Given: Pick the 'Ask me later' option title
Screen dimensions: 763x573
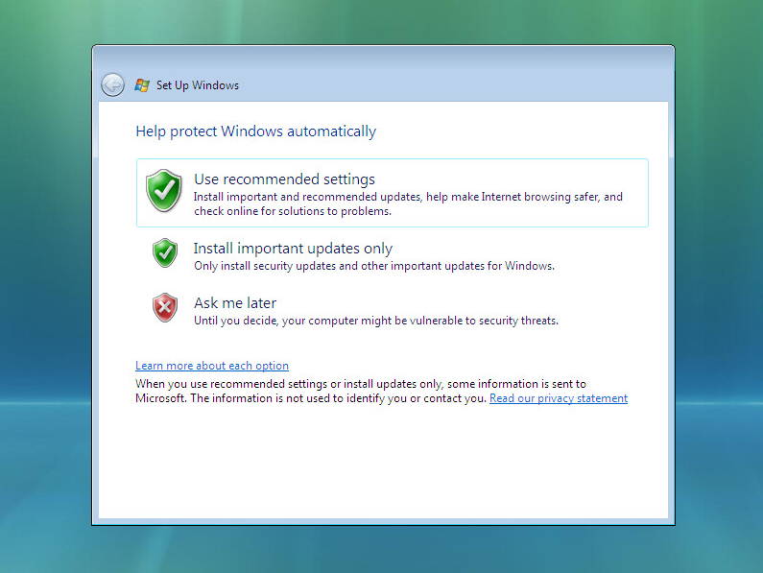Looking at the screenshot, I should 235,303.
